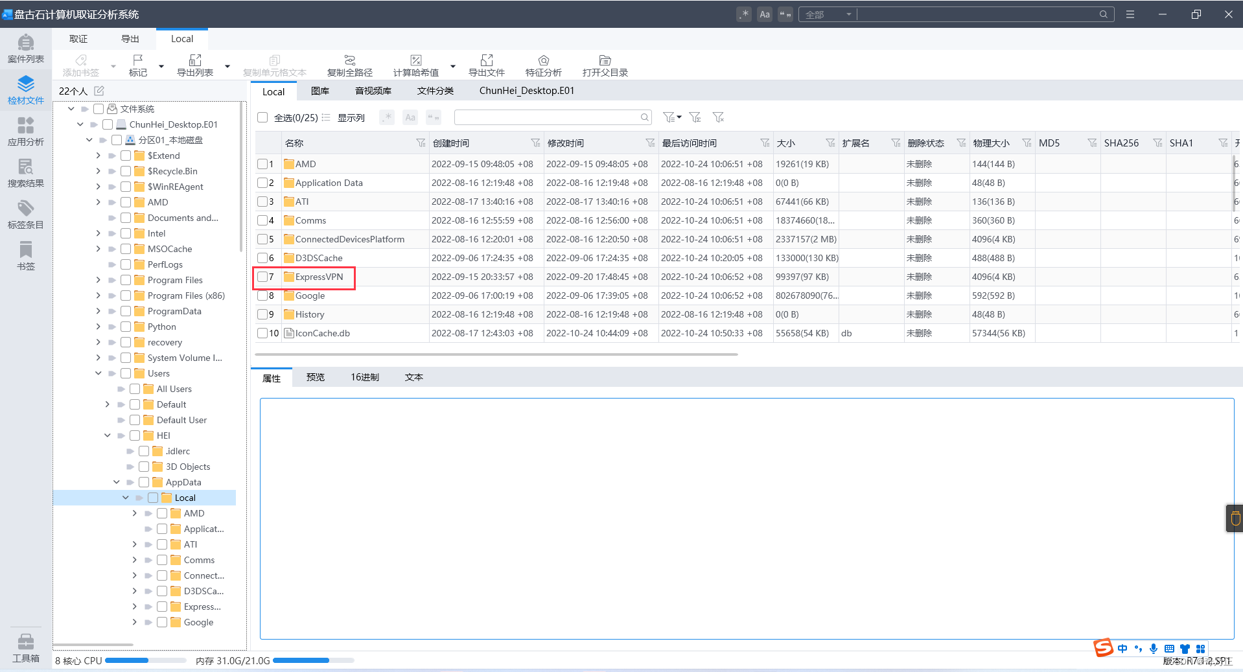Click the 复制全路径 toolbar icon
Screen dimensions: 1243x672
[350, 65]
